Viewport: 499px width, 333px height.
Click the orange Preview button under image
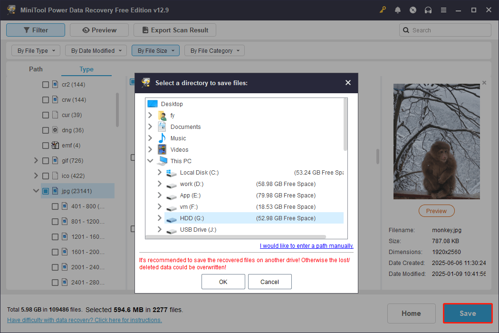(x=436, y=211)
